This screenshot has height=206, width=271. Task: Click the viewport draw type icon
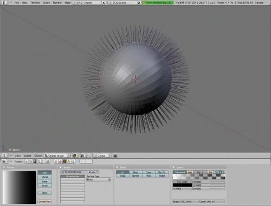[75, 156]
